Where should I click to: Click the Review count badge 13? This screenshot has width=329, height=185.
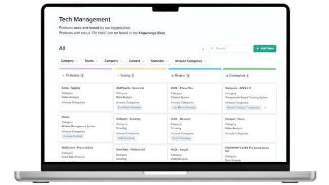187,76
